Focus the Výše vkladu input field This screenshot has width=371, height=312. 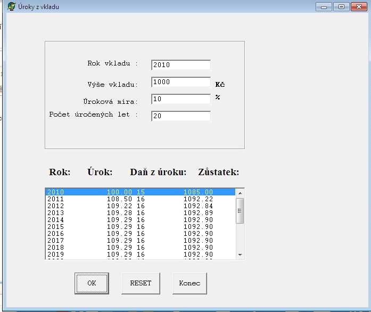[x=181, y=82]
